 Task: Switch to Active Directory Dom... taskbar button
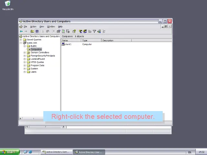[x=57, y=152]
